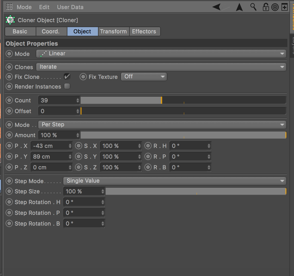The image size is (294, 276).
Task: Click the P . X value field
Action: pos(51,146)
